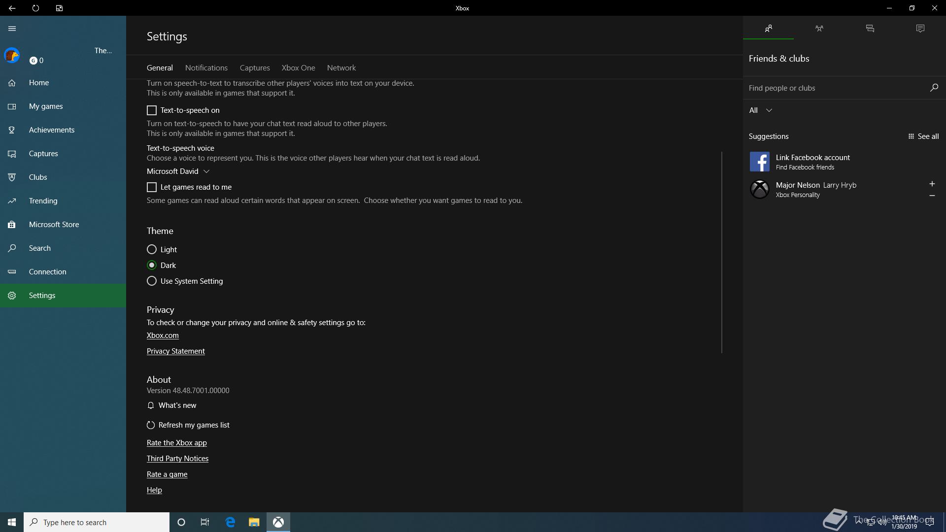This screenshot has width=946, height=532.
Task: Select the Dark theme radio button
Action: (x=152, y=265)
